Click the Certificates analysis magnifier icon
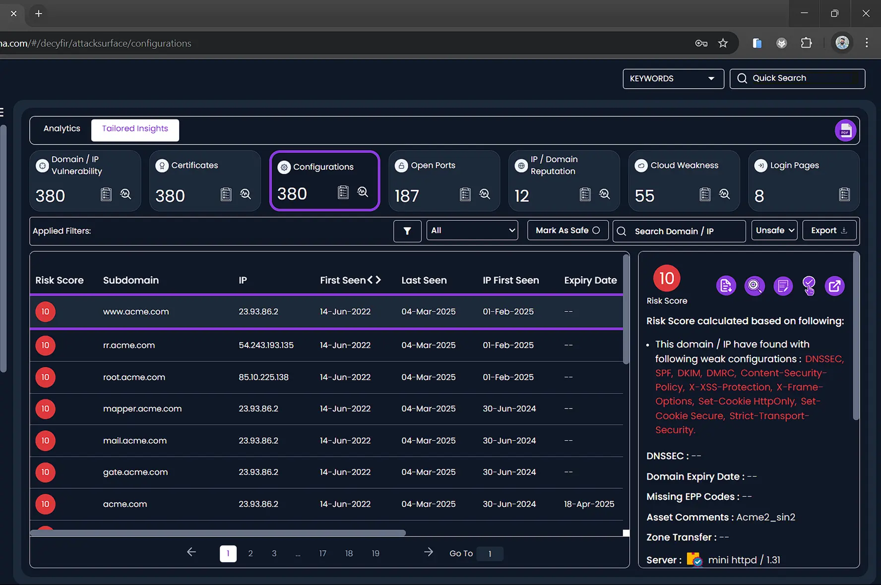Screen dimensions: 881x585 (246, 194)
